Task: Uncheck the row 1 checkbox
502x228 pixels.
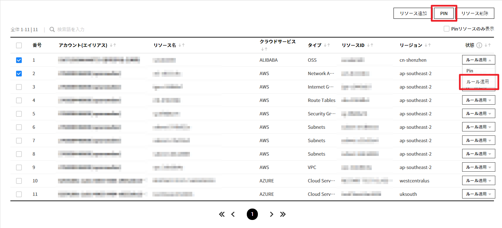Action: [x=19, y=60]
